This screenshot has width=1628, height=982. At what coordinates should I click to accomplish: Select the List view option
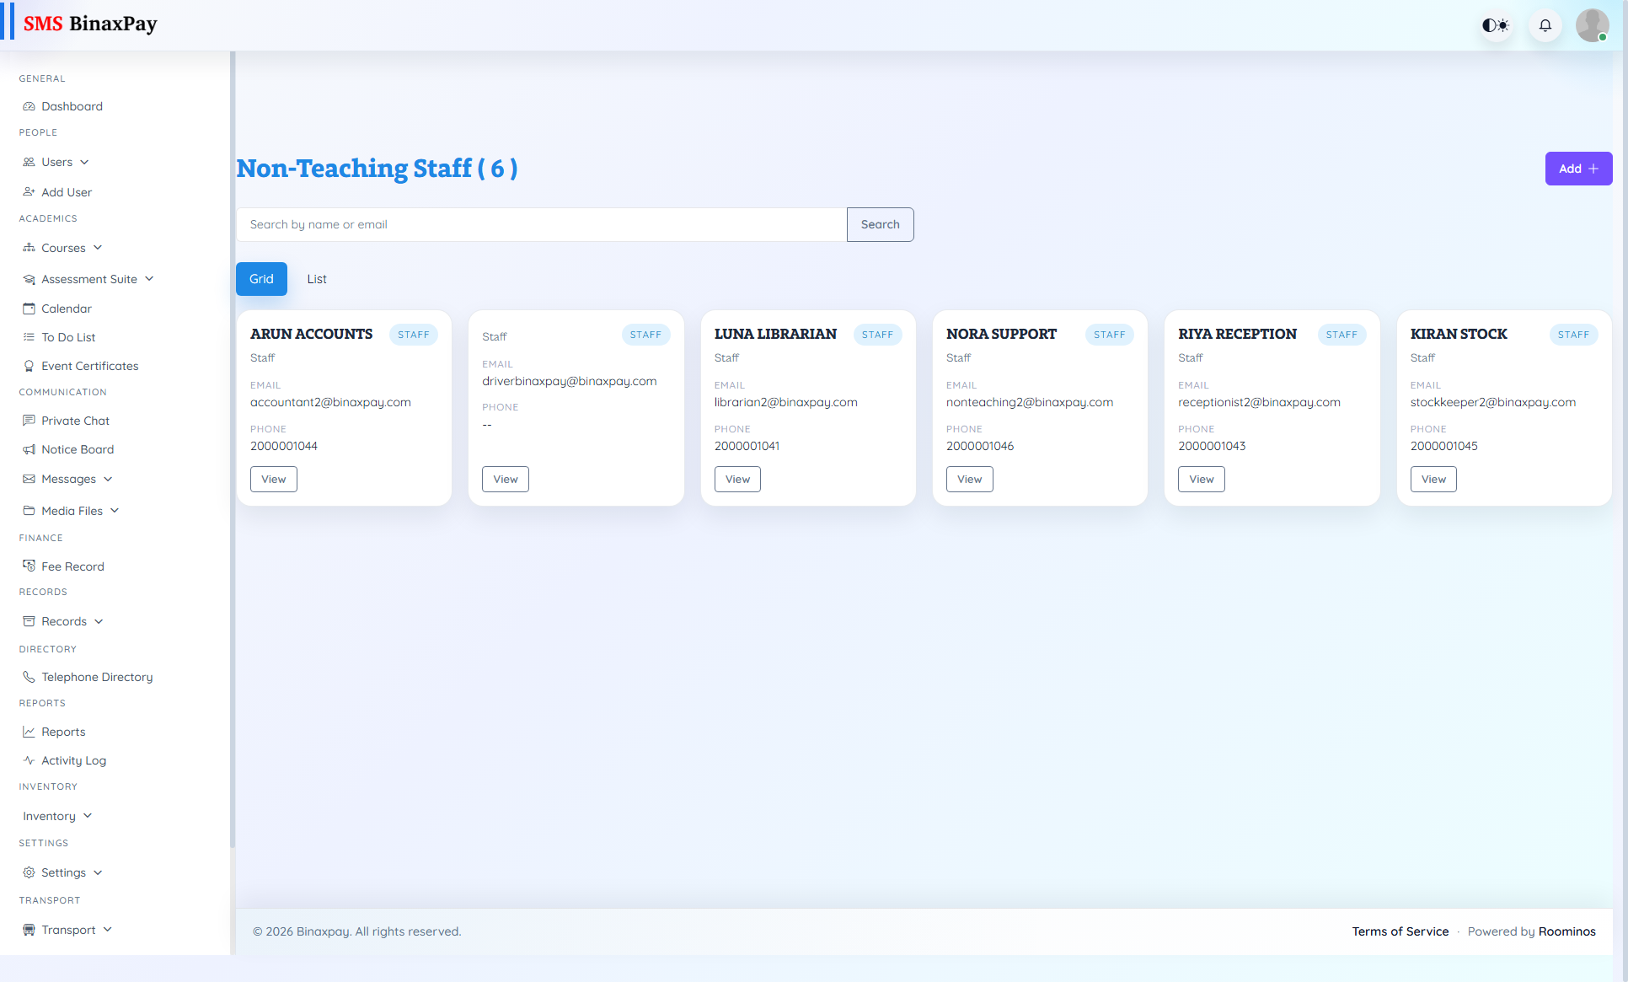pos(316,278)
